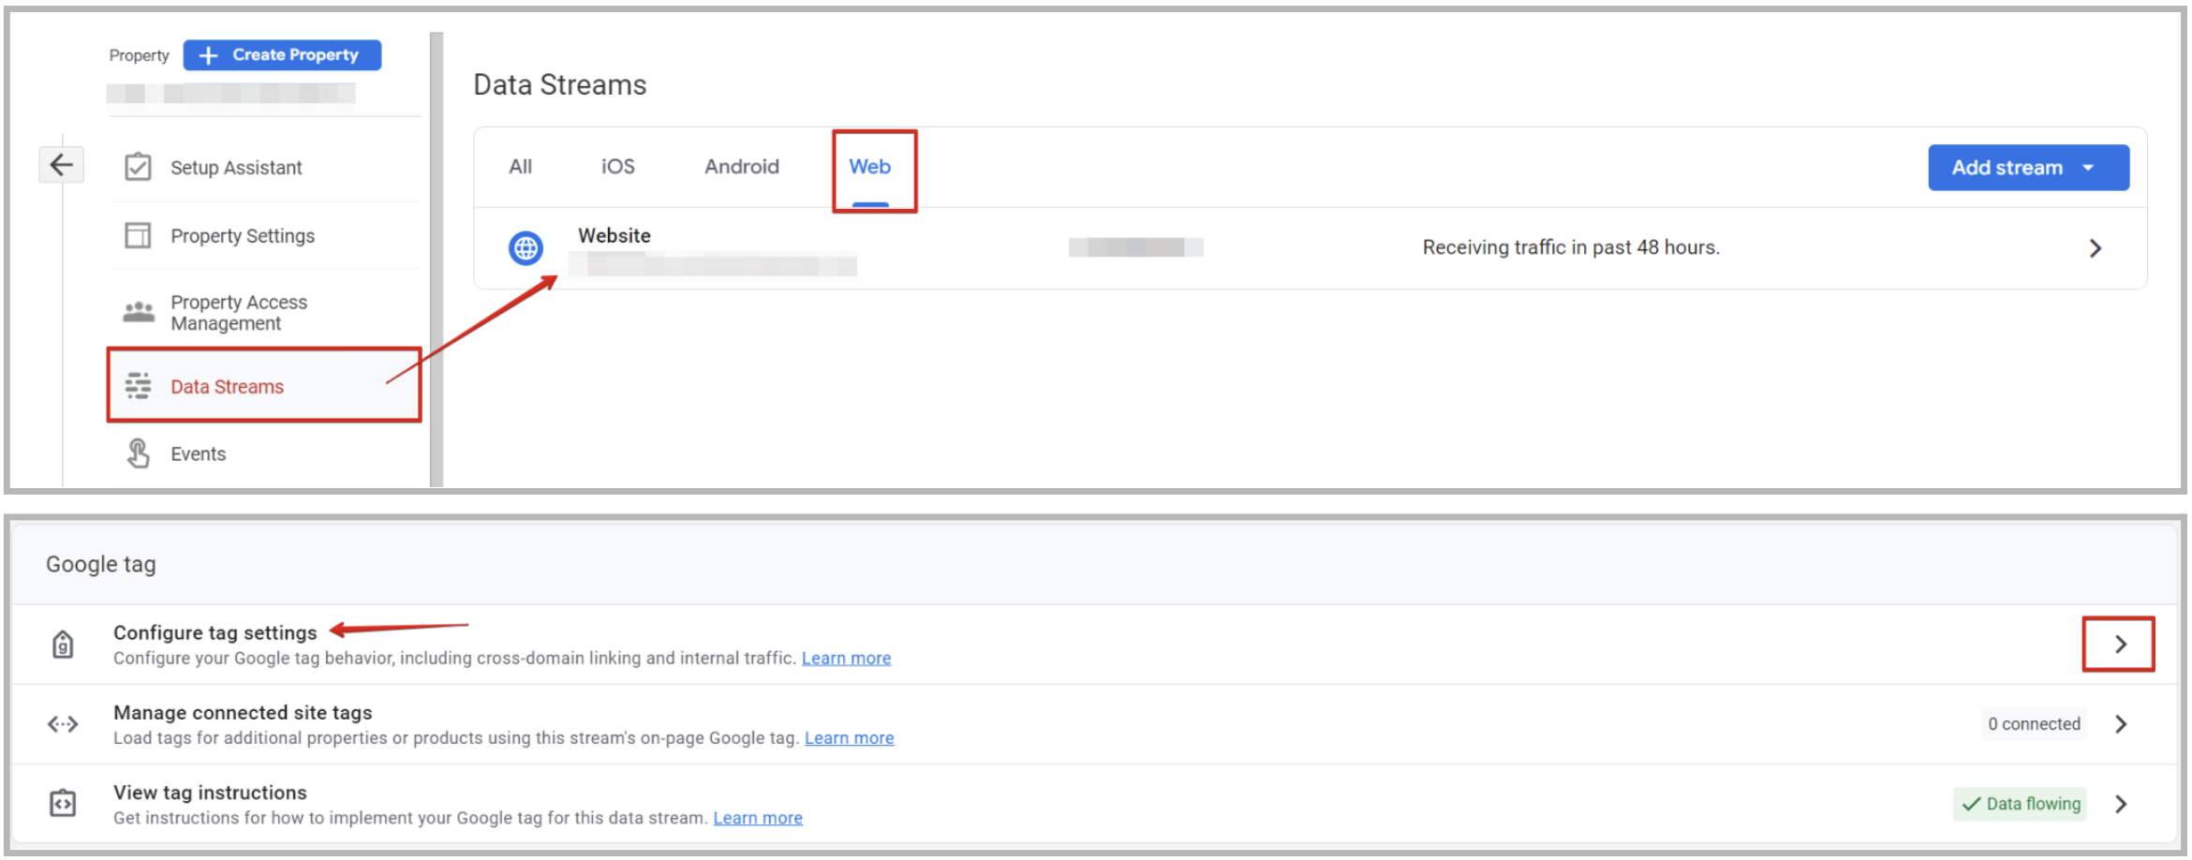Click the Manage connected site tags title
This screenshot has height=860, width=2192.
coord(243,713)
